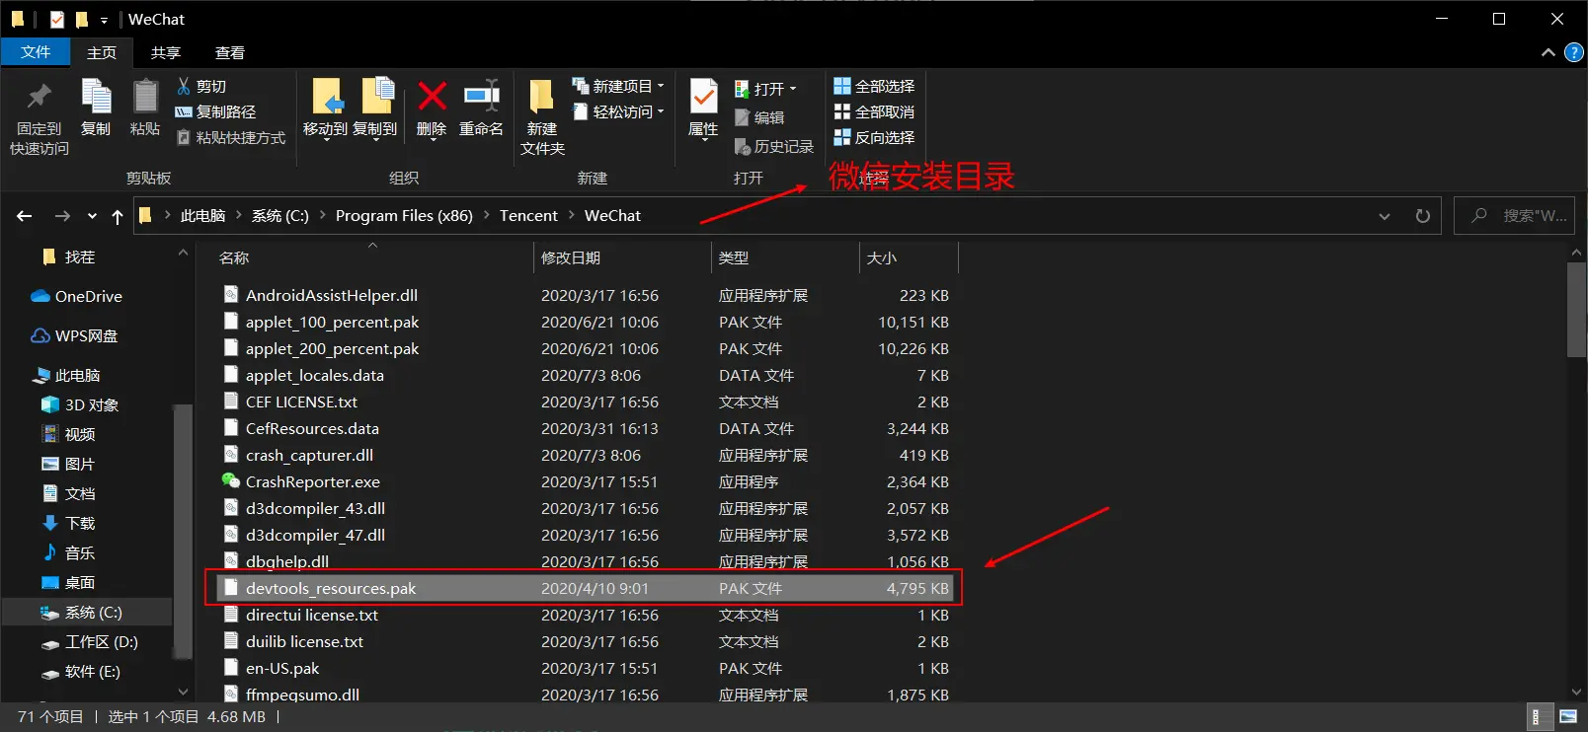The height and width of the screenshot is (732, 1588).
Task: Switch to the Share (共享) tab
Action: point(166,52)
